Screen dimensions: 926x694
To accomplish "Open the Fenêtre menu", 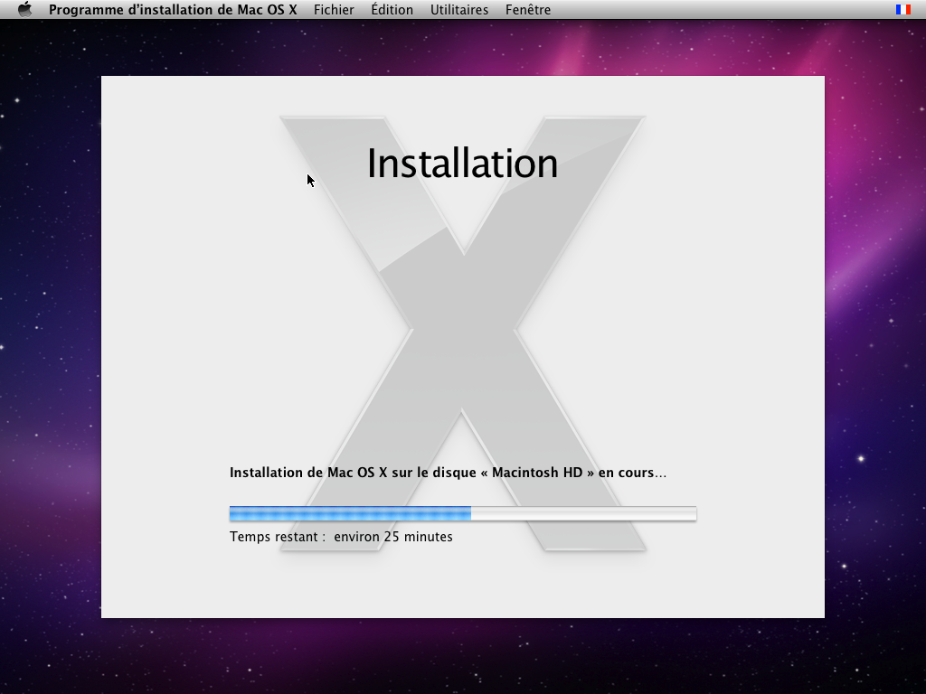I will 528,9.
